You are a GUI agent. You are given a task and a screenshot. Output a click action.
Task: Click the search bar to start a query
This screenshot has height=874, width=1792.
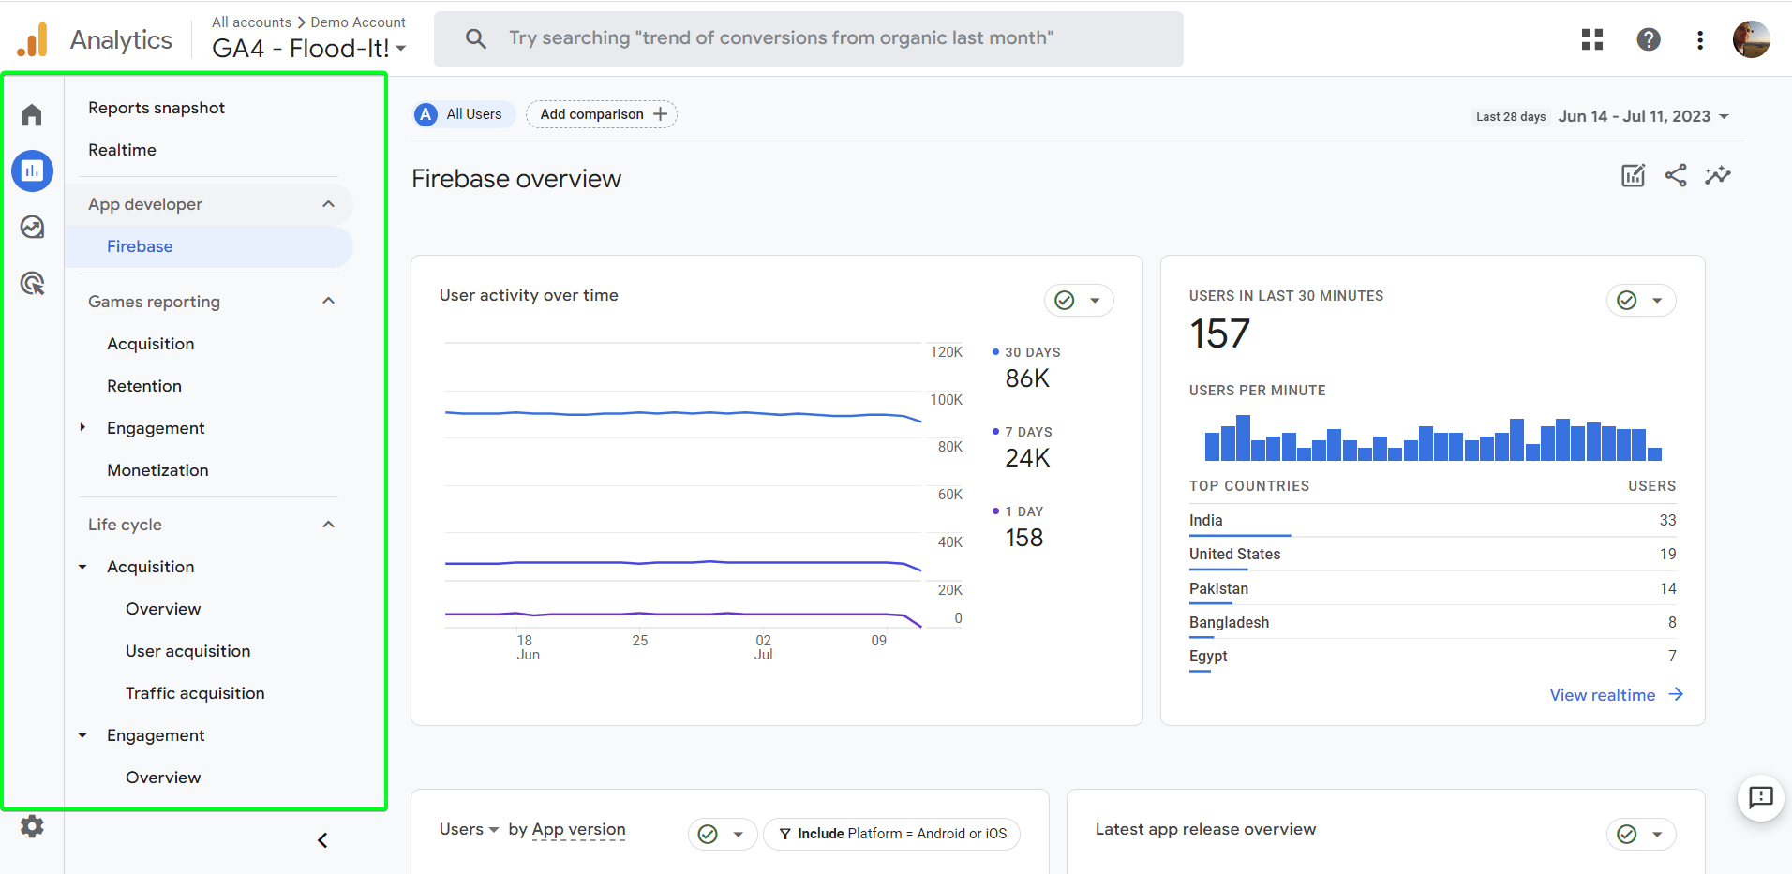pyautogui.click(x=808, y=38)
